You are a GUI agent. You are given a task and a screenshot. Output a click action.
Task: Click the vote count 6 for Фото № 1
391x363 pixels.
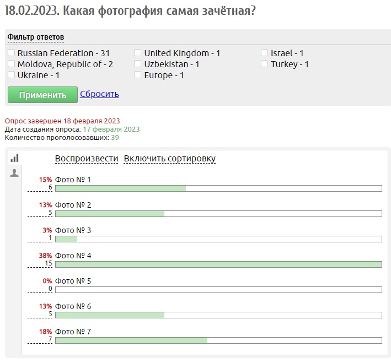tap(50, 187)
